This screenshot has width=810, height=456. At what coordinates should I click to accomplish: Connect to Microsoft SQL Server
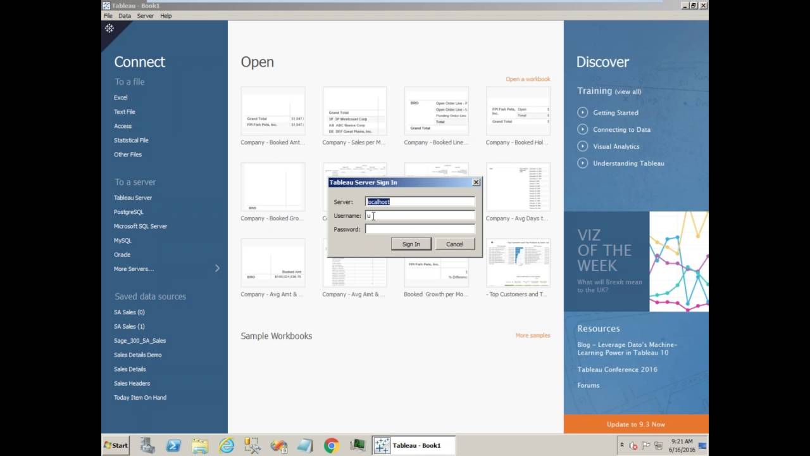(140, 226)
